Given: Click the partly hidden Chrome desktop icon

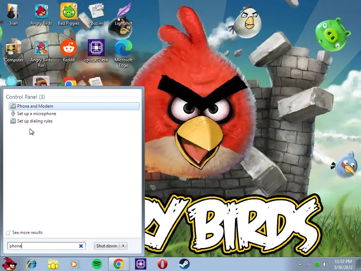Looking at the screenshot, I should tap(69, 82).
